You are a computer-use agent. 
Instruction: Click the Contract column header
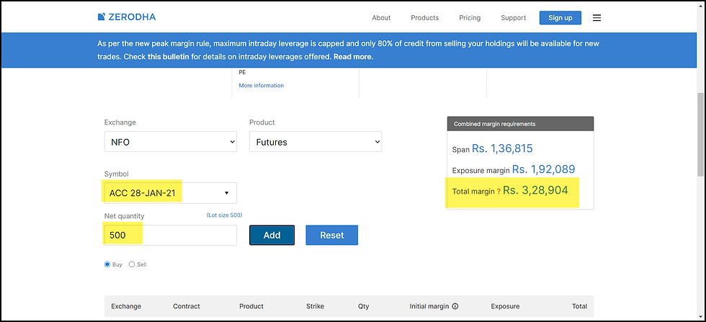point(187,306)
